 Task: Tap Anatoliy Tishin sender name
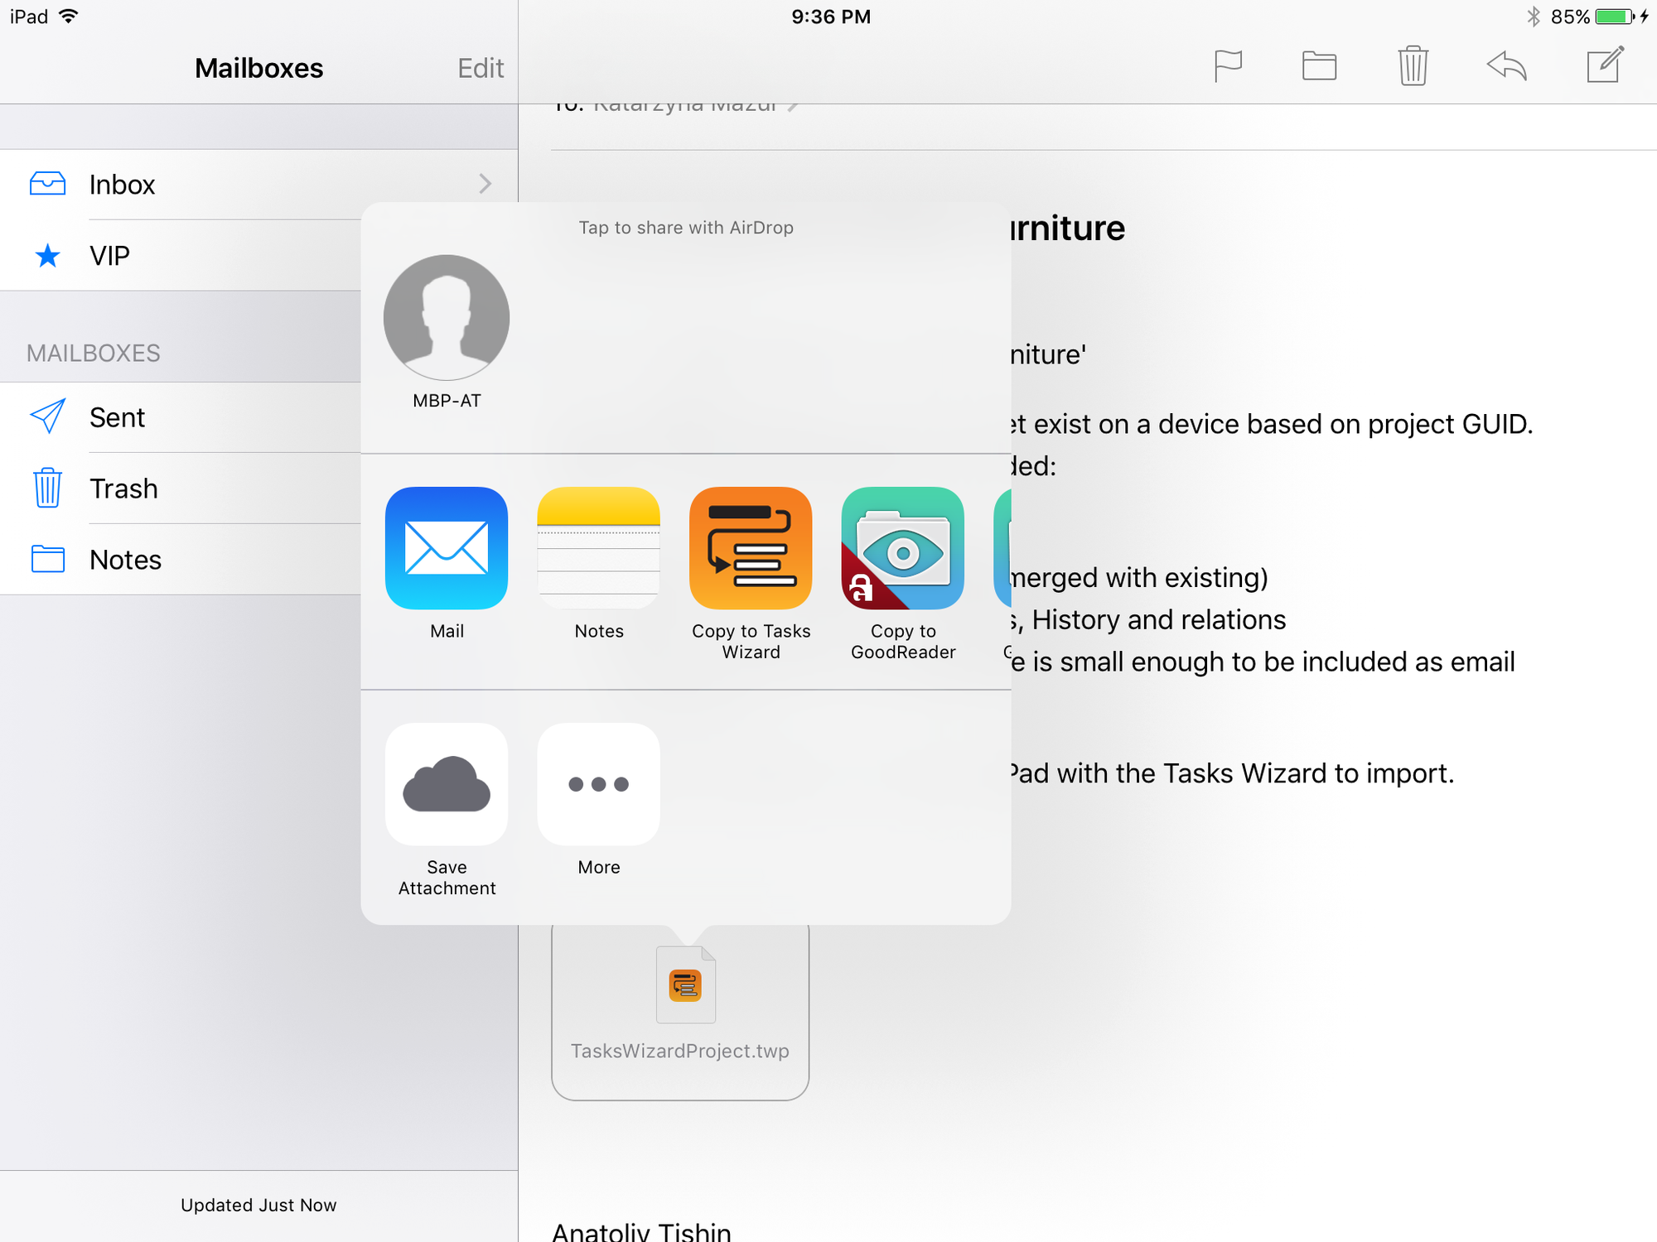pos(641,1231)
